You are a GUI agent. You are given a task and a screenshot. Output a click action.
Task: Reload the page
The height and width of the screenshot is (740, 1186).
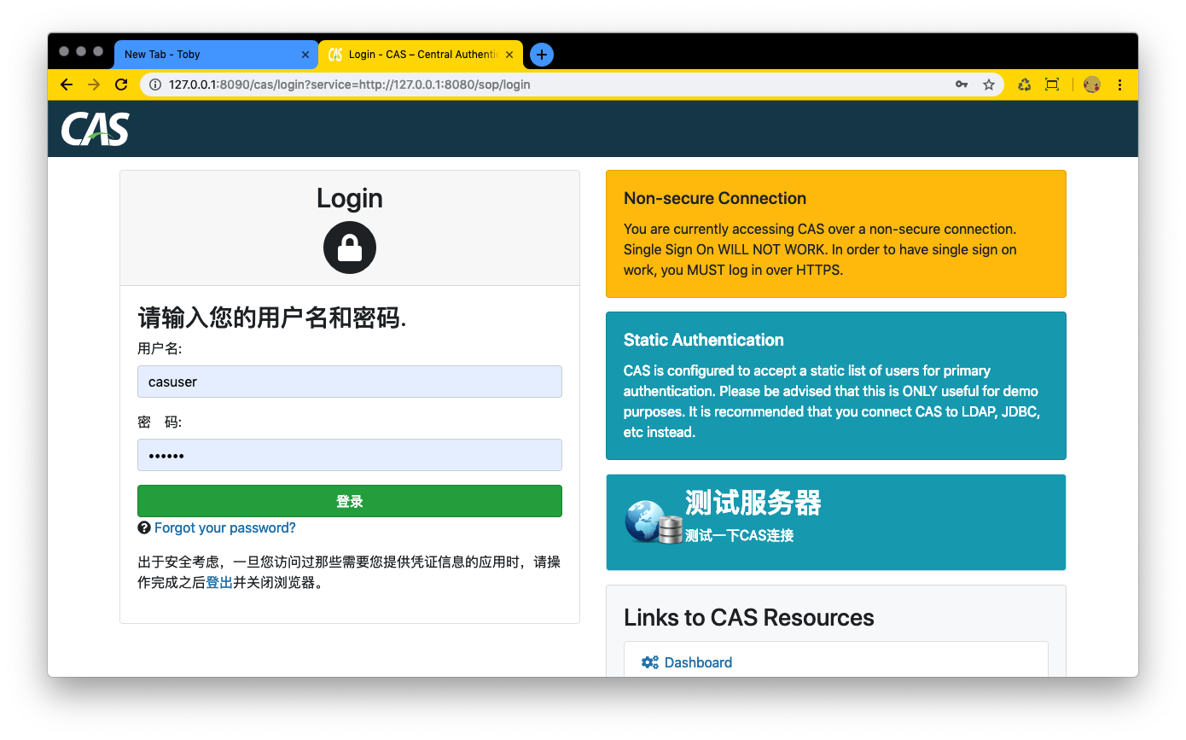[121, 84]
